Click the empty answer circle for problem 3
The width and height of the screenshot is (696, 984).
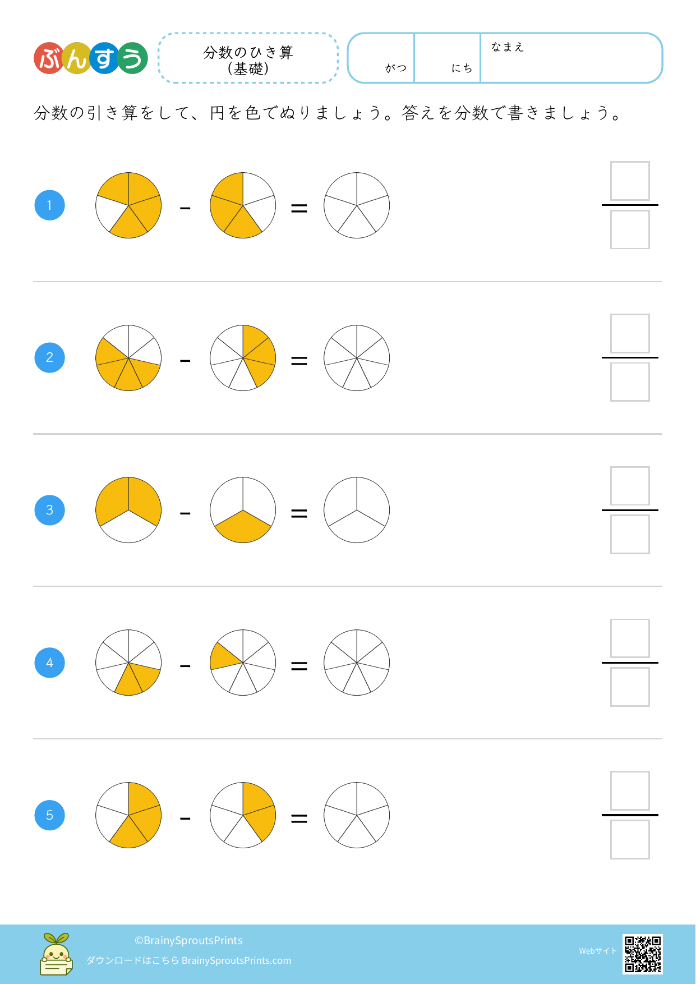(x=357, y=510)
